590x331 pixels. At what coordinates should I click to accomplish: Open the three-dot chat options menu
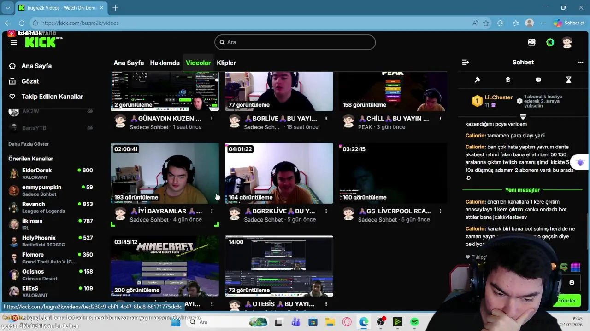(x=581, y=62)
